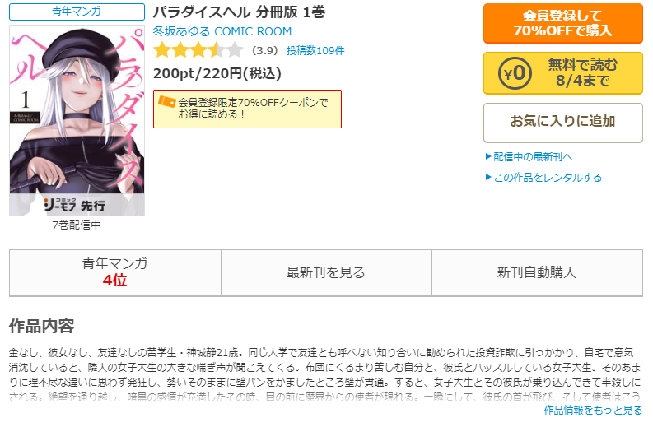Screen dimensions: 653x427
Task: Open the パラダイスヘル cover thumbnail
Action: (x=77, y=121)
